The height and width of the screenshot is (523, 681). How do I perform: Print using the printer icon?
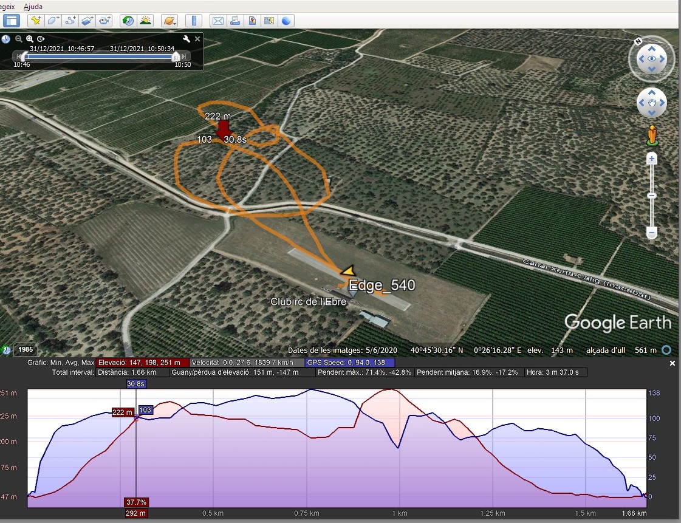[x=235, y=21]
